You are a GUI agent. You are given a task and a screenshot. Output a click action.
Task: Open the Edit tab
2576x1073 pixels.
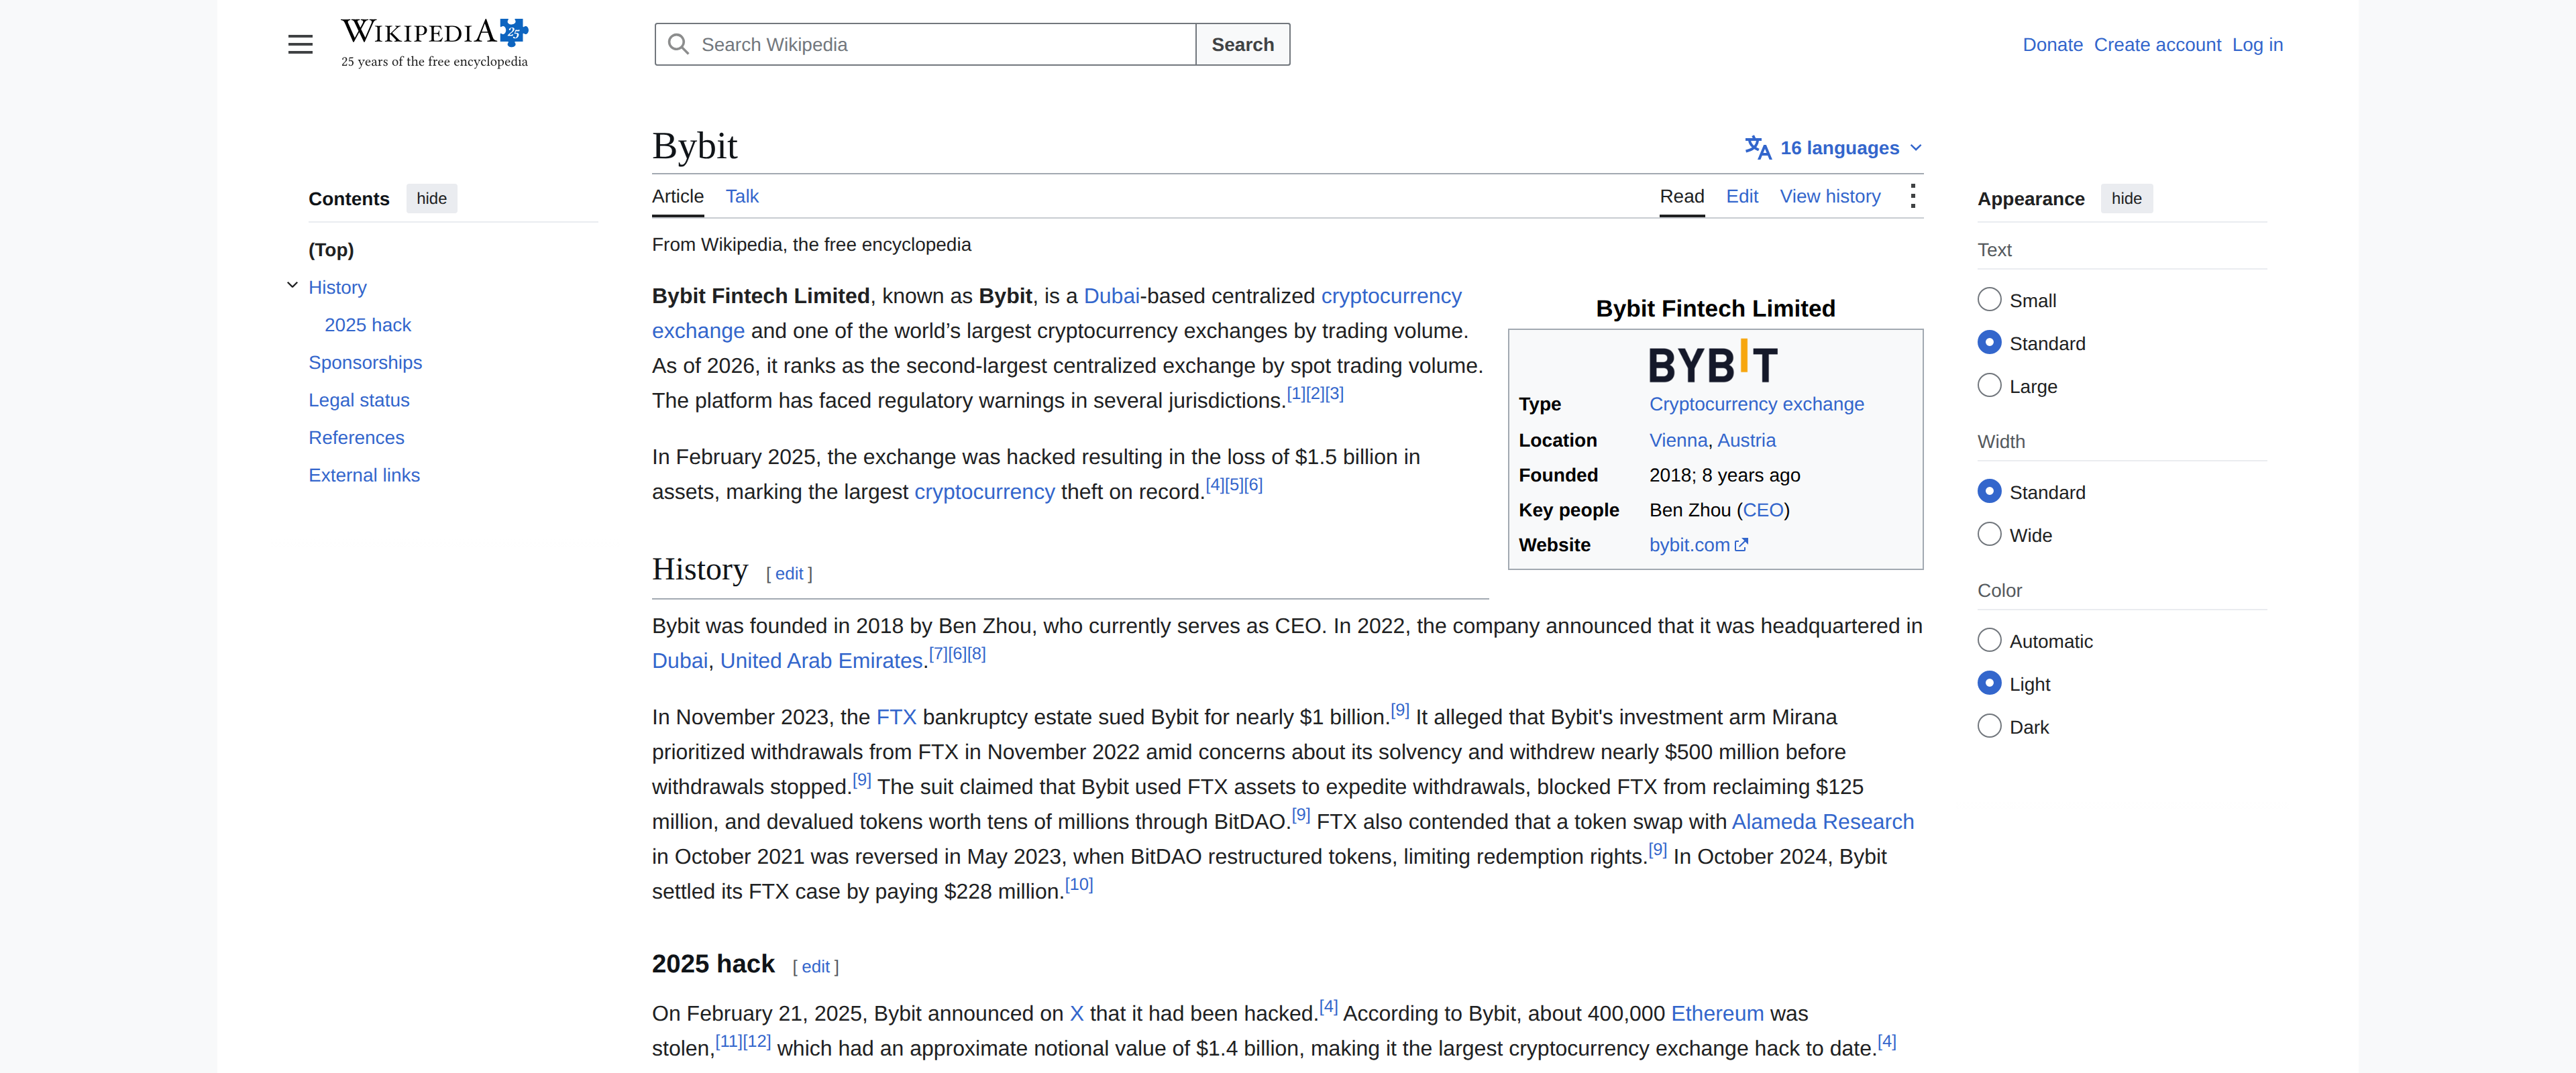[x=1741, y=196]
